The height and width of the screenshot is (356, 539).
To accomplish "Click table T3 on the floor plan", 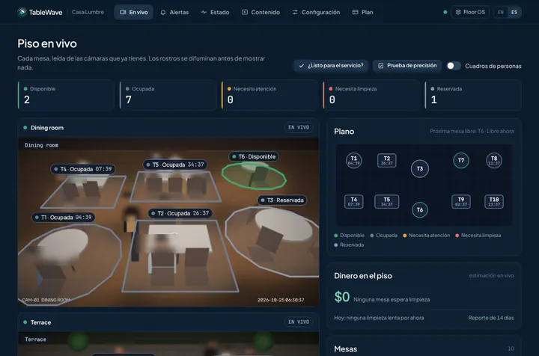I will pos(420,168).
